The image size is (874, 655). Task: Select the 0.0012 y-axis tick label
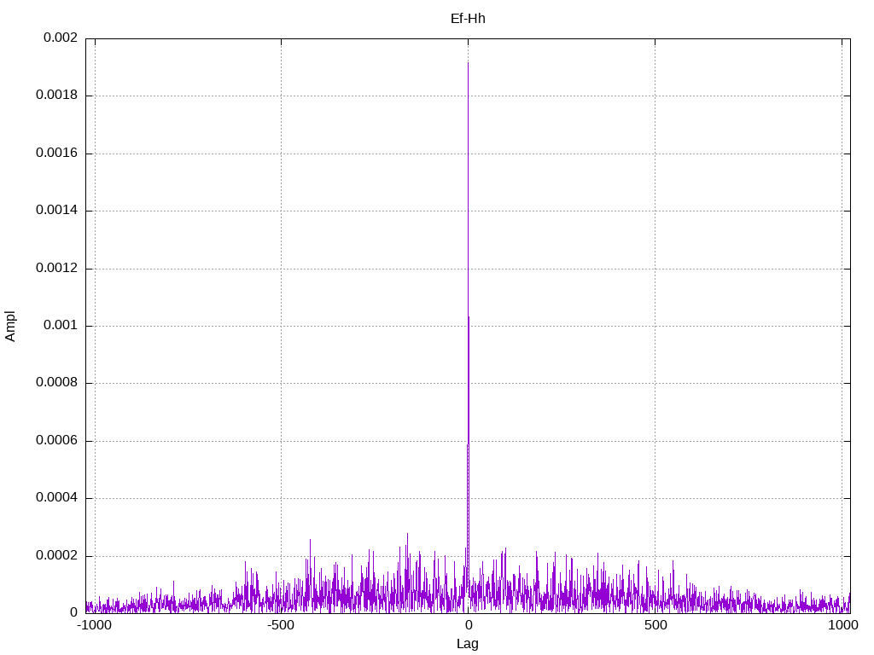(56, 269)
